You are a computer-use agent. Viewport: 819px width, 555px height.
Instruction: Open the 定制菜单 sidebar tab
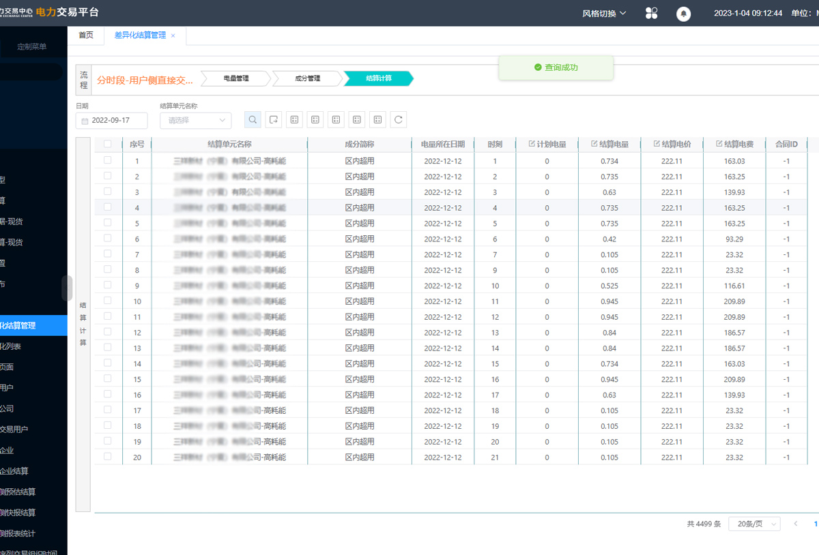32,46
